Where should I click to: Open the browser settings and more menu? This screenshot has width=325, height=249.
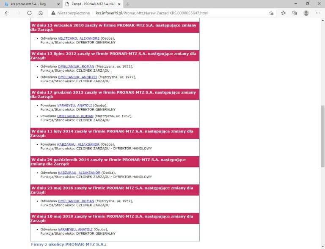pyautogui.click(x=318, y=13)
